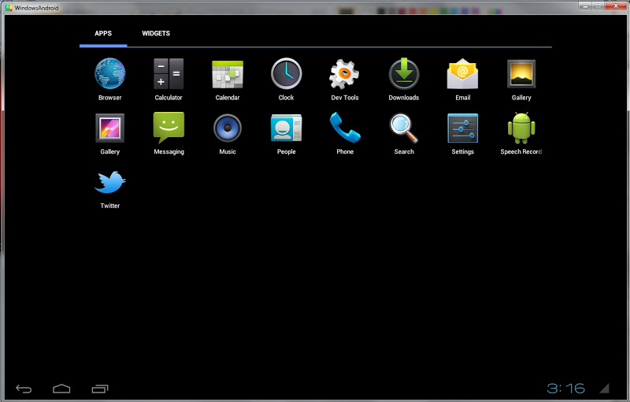This screenshot has height=402, width=630.
Task: Open the Calendar app
Action: 228,74
